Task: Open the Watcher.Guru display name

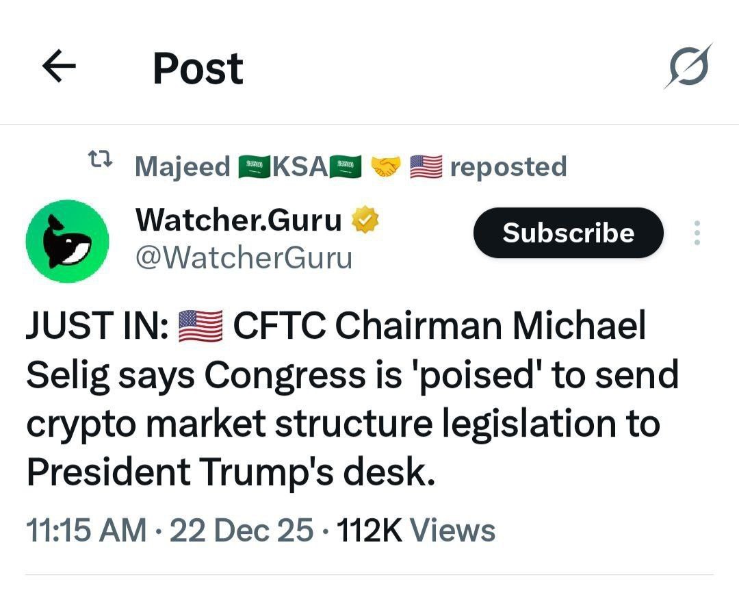Action: pyautogui.click(x=239, y=220)
